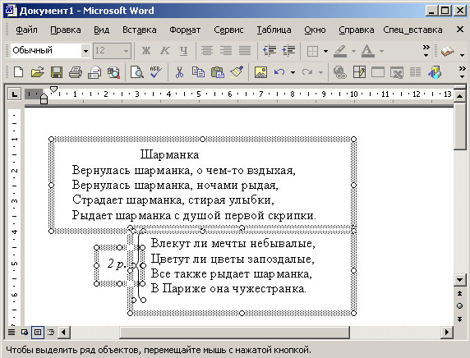470x358 pixels.
Task: Open the Файл menu
Action: (26, 30)
